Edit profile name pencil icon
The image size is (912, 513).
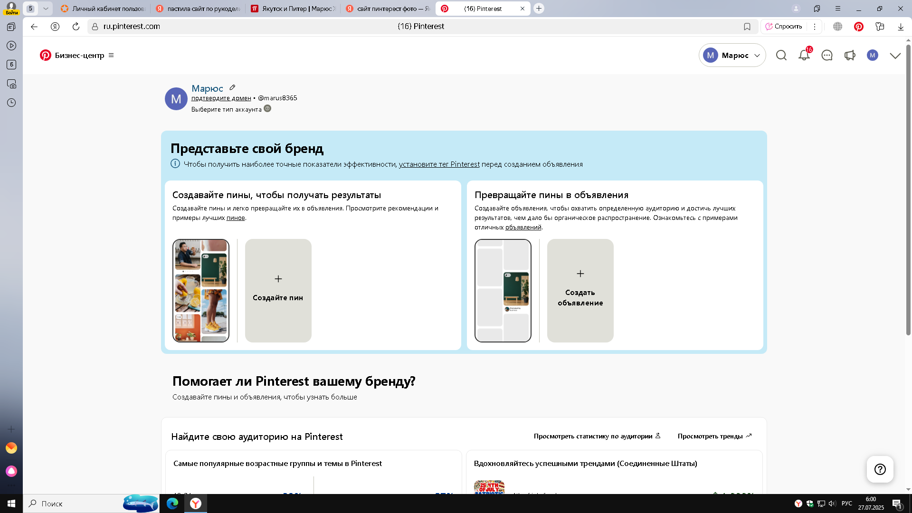232,87
